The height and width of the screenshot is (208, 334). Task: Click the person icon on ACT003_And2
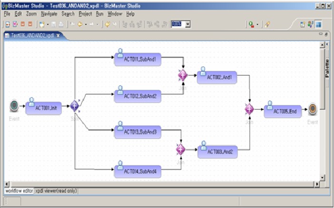click(204, 145)
